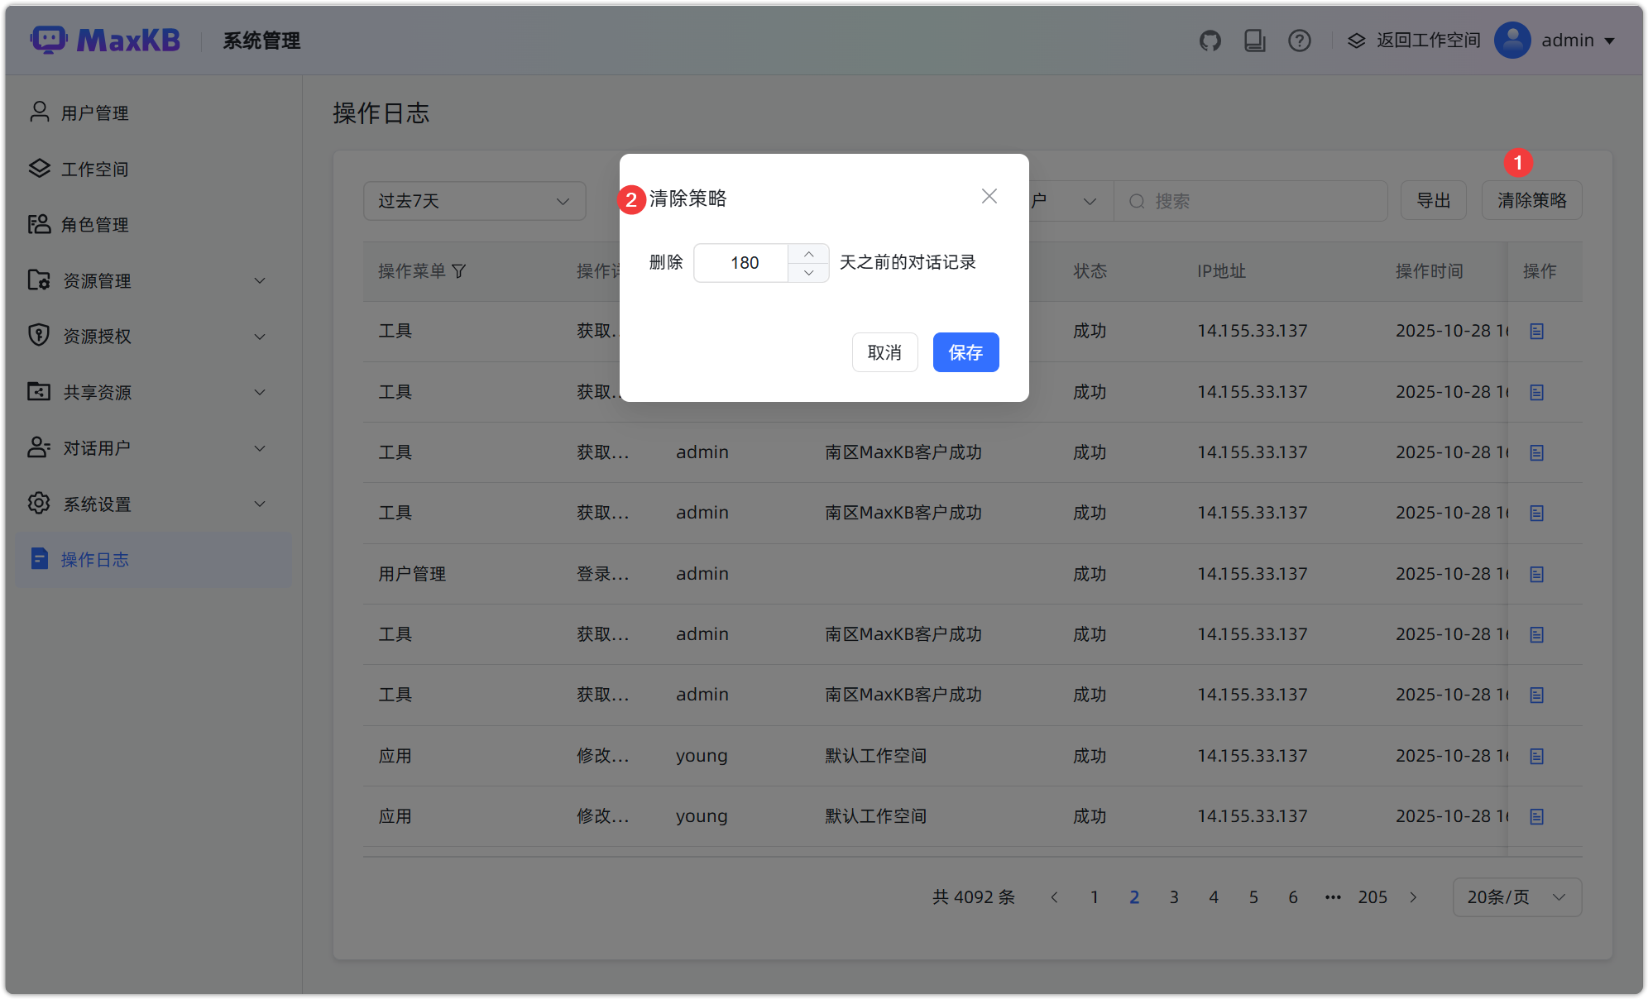Screen dimensions: 1648x999
Task: Click the 取消 button
Action: pos(884,352)
